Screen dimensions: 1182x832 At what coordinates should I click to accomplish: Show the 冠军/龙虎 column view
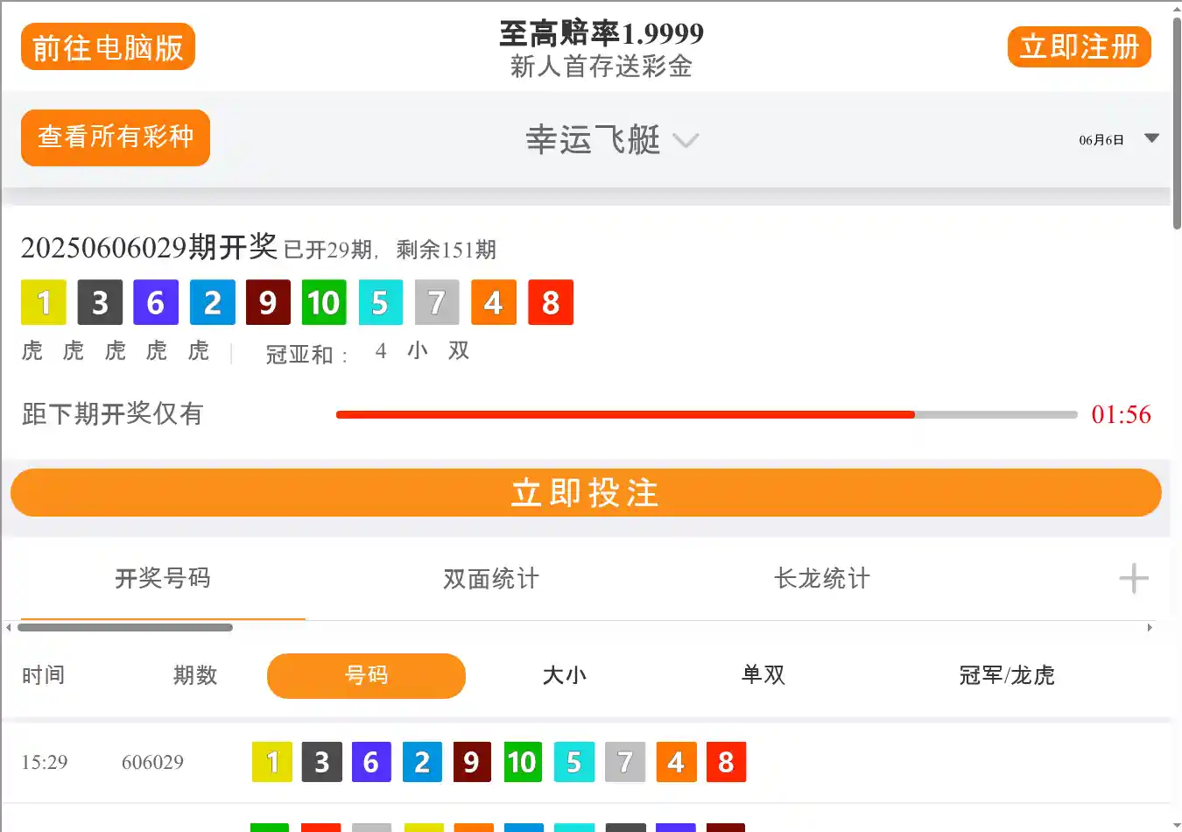tap(1007, 675)
